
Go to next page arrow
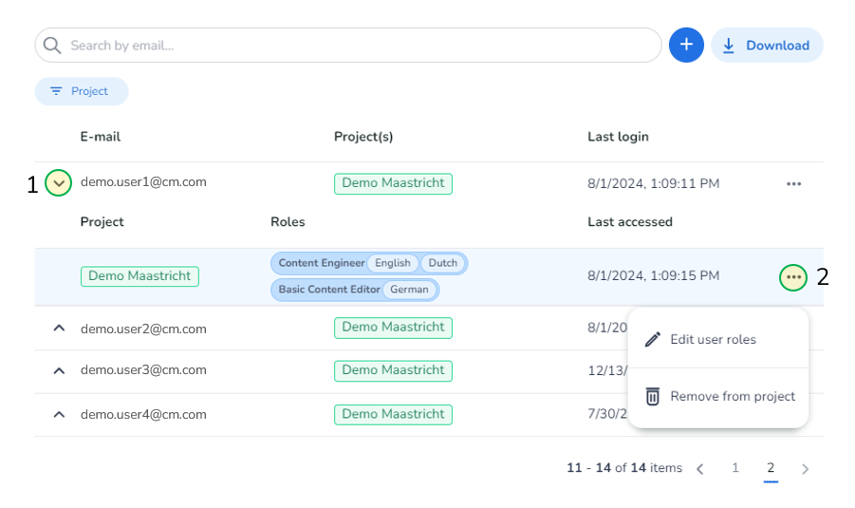point(805,468)
